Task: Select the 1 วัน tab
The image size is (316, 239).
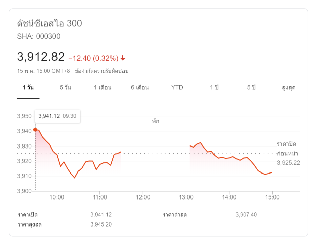Action: pyautogui.click(x=28, y=88)
